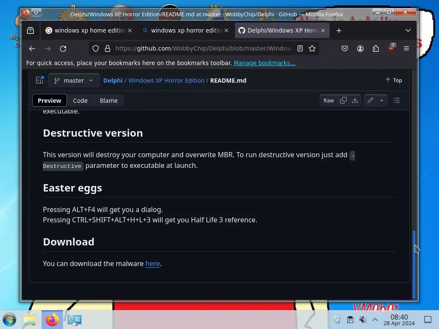Image resolution: width=439 pixels, height=329 pixels.
Task: Click the Firefox page vertical scrollbar
Action: (414, 264)
